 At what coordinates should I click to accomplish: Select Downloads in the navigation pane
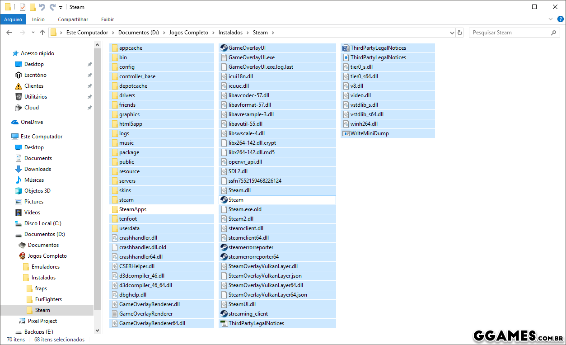37,169
